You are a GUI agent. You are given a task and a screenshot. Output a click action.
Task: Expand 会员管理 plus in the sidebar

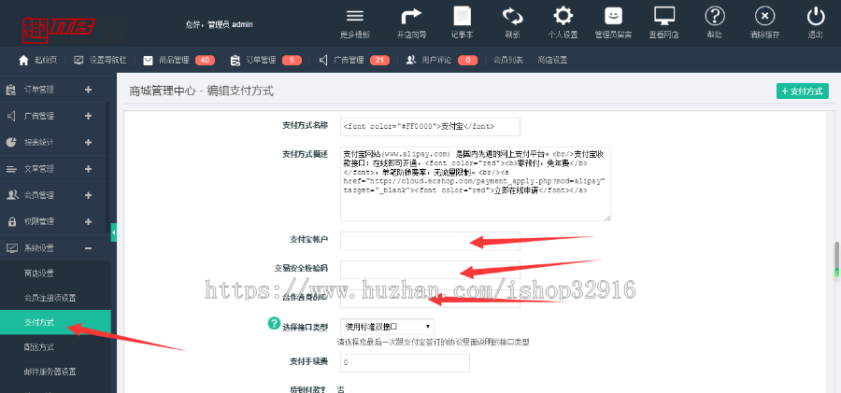pos(89,195)
